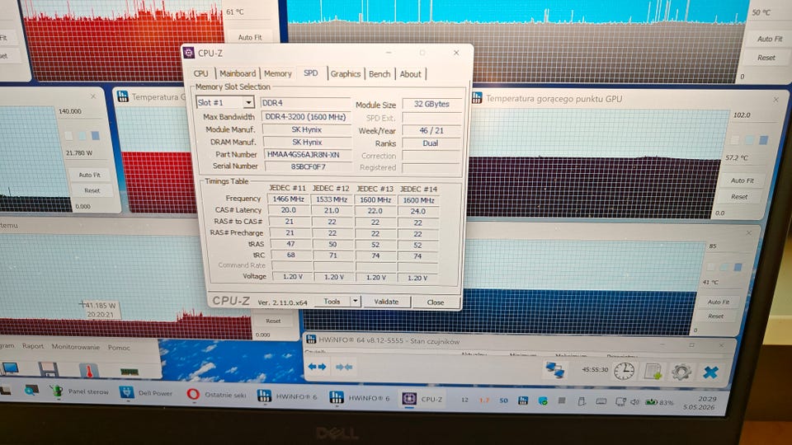The width and height of the screenshot is (792, 445).
Task: Open the Graphics tab in CPU-Z
Action: coord(346,73)
